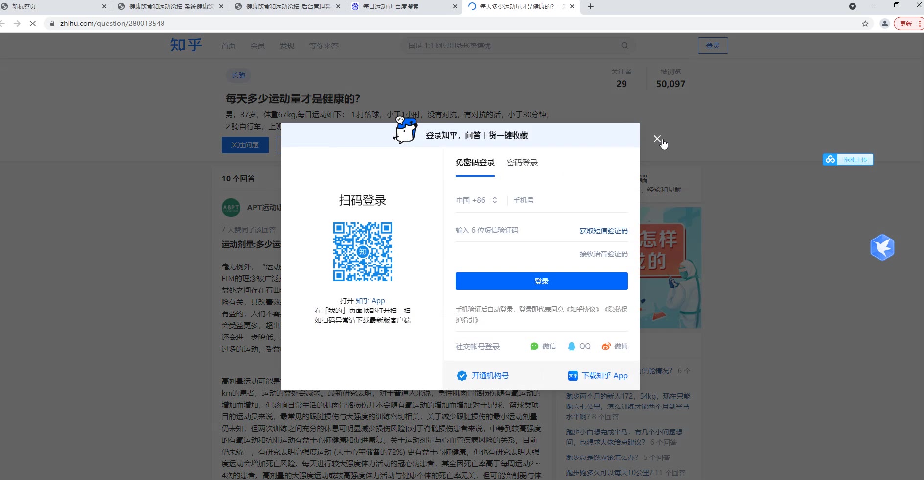This screenshot has height=480, width=924.
Task: Click the 手机号 phone number field
Action: [x=570, y=200]
